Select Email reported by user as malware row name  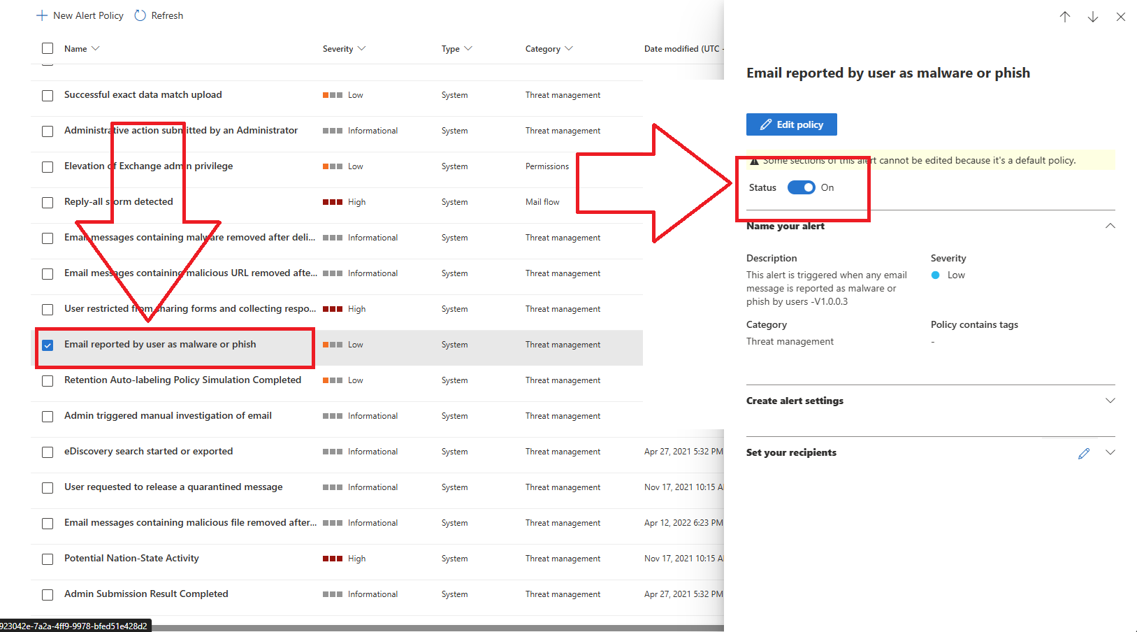(160, 345)
